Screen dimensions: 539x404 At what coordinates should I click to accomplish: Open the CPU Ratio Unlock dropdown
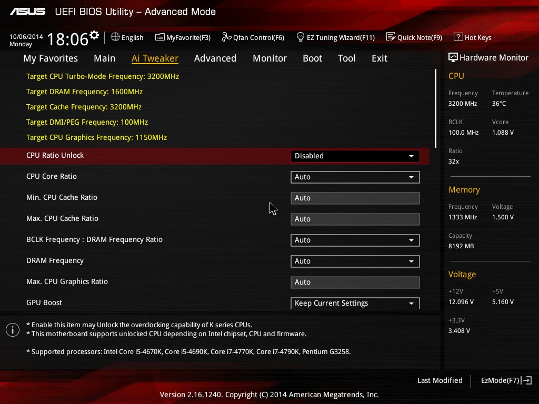[x=355, y=156]
